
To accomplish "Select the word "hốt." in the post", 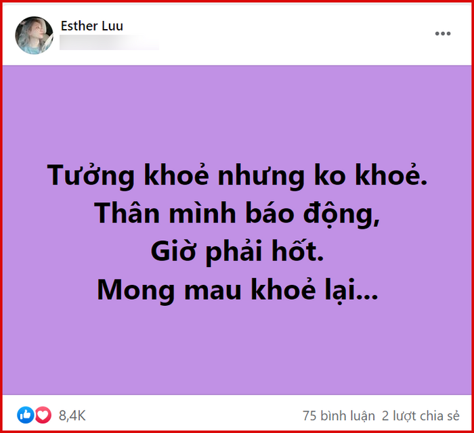I will pyautogui.click(x=297, y=250).
